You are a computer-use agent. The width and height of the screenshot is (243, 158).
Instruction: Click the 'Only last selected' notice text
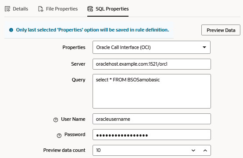point(93,30)
